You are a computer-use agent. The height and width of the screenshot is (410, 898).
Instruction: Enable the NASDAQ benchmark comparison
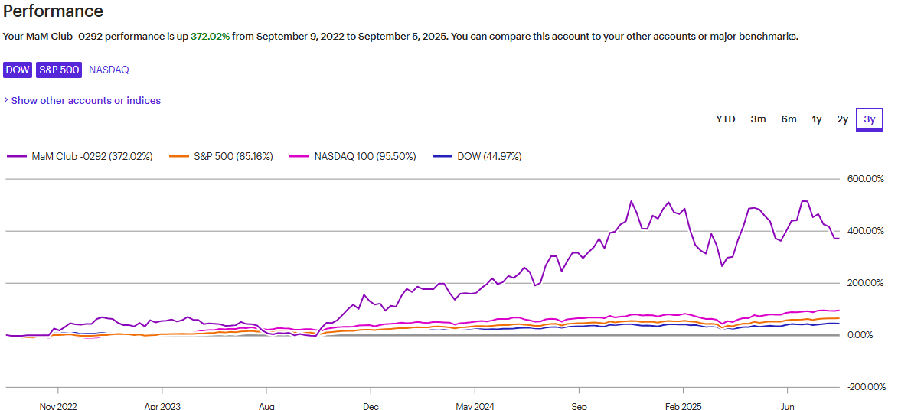[x=109, y=70]
